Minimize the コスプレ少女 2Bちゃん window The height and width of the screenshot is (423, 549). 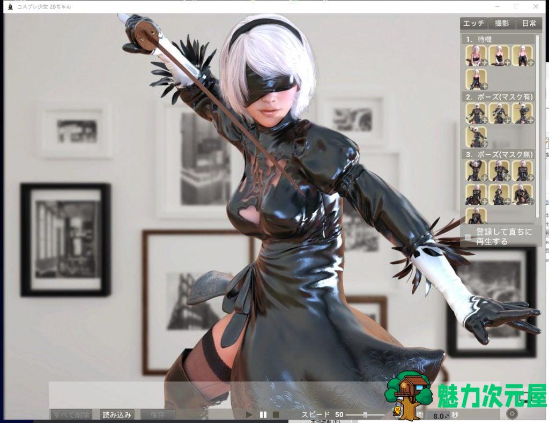(498, 6)
